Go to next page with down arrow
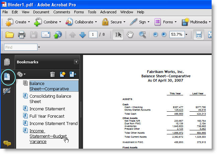 click(83, 35)
